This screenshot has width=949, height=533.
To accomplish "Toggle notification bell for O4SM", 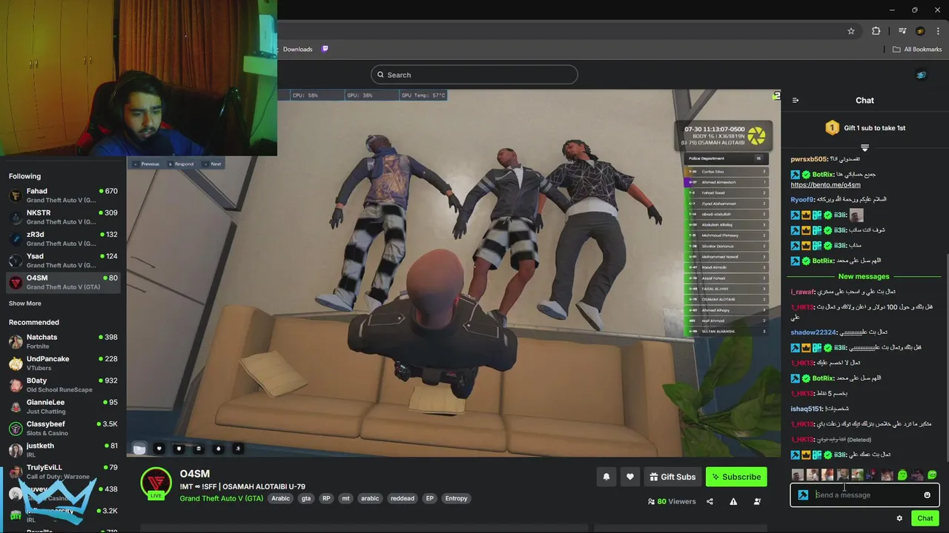I will click(606, 477).
